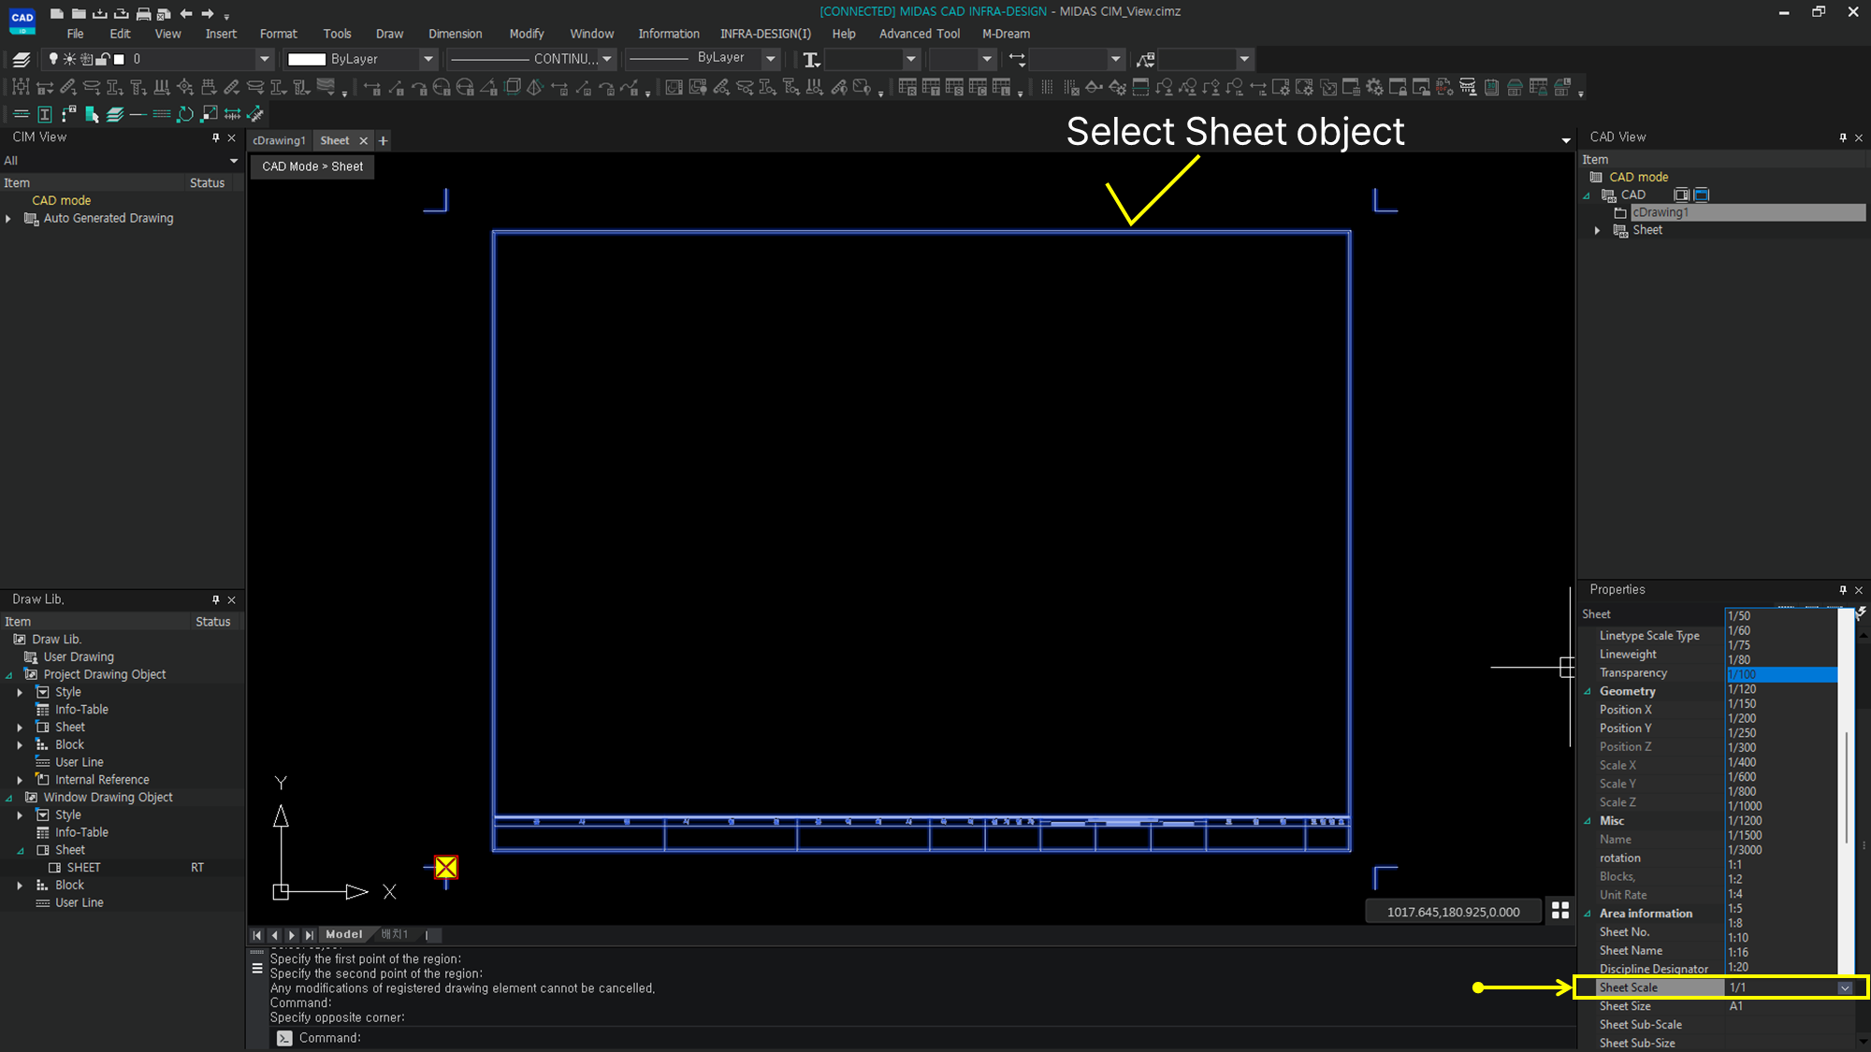This screenshot has width=1871, height=1052.
Task: Click the quick select lightning icon in Properties
Action: [x=1862, y=612]
